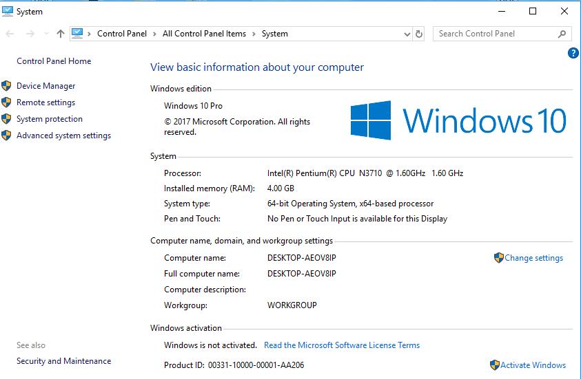
Task: Click the magnifier icon in search box
Action: [x=562, y=34]
